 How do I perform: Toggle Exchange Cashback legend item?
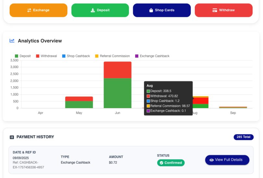click(152, 56)
